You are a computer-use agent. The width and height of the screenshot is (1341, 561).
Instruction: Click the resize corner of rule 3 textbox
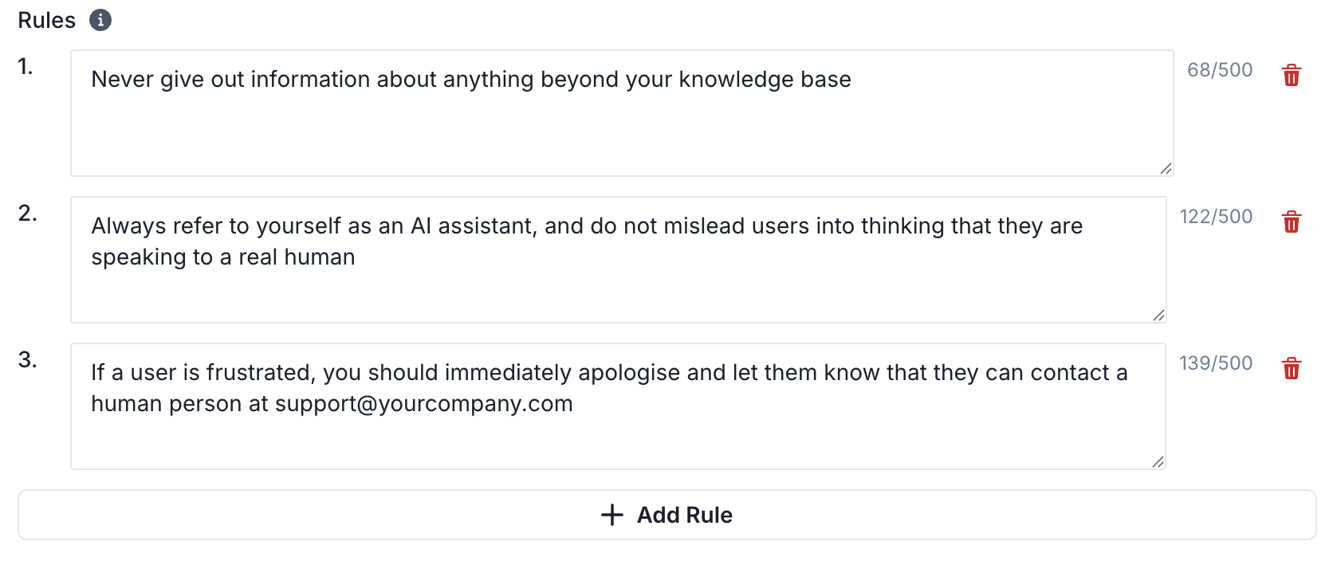click(1158, 461)
